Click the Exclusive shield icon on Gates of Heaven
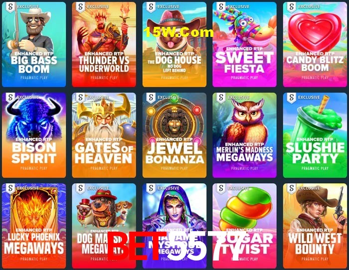Screen dimensions: 349x270 pos(80,98)
